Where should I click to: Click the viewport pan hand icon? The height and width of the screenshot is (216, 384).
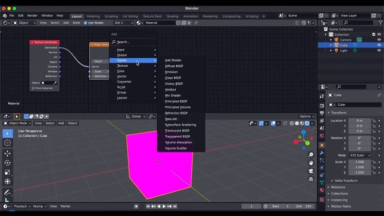[311, 163]
